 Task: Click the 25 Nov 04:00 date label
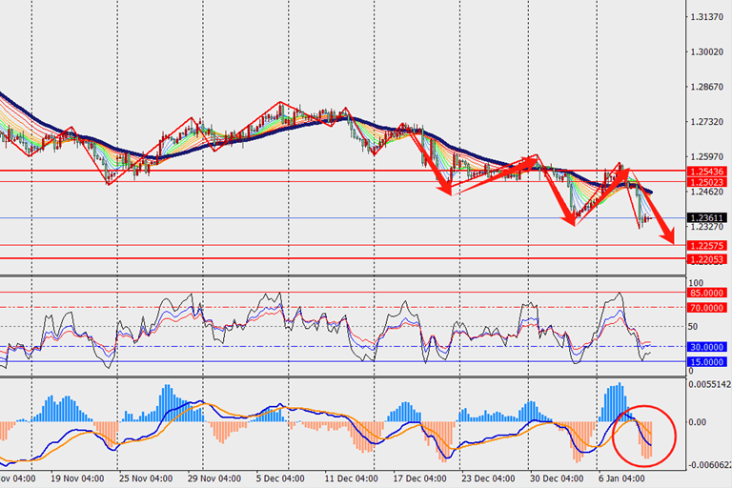click(x=146, y=478)
